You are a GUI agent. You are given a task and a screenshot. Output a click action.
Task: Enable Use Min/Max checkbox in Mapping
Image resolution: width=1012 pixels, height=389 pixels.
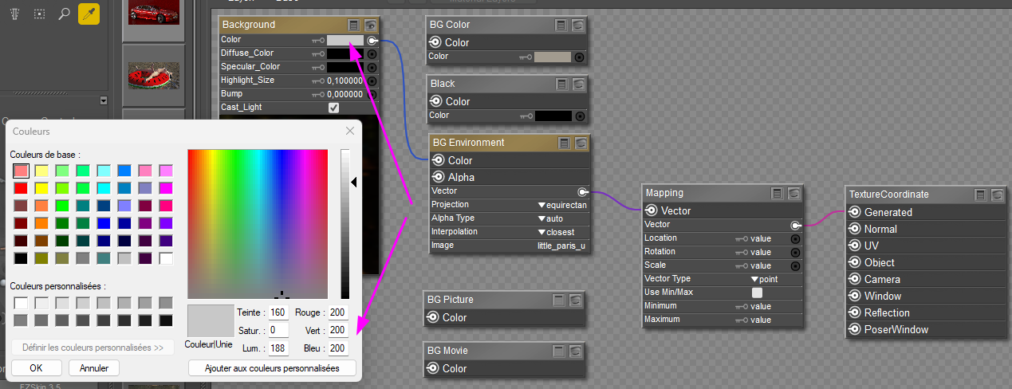757,293
